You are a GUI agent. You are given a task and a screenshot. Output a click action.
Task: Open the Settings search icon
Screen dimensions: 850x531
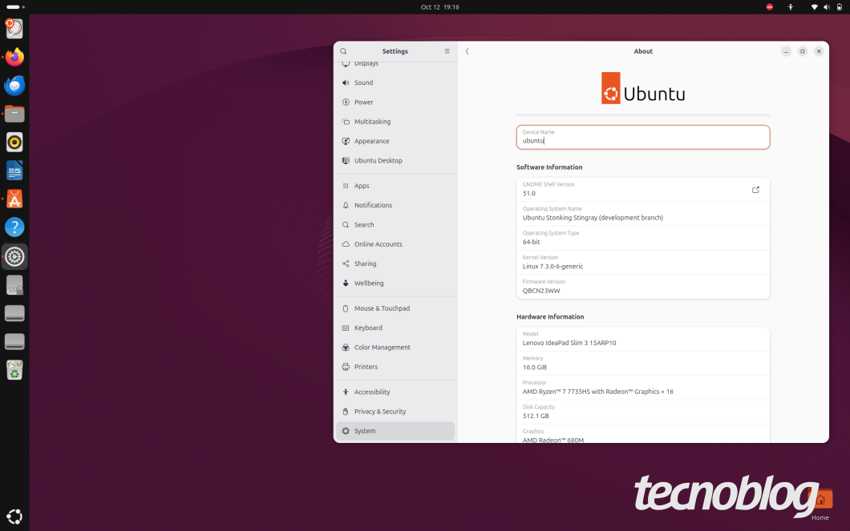point(343,51)
